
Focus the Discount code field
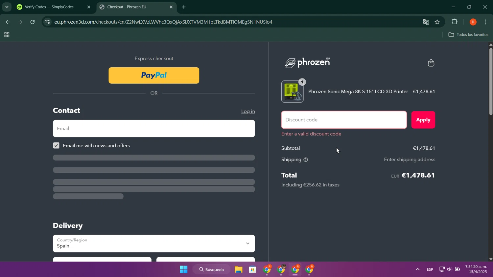(x=344, y=120)
